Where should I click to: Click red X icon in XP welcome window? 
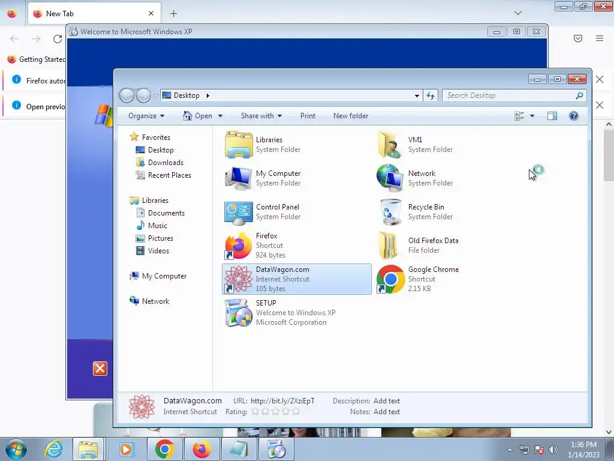[100, 369]
